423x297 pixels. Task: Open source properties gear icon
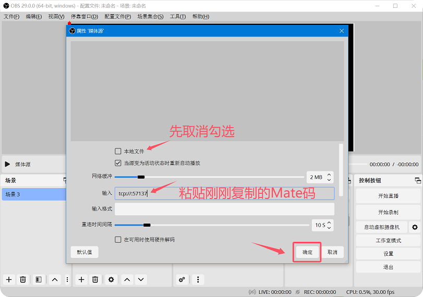(111, 279)
